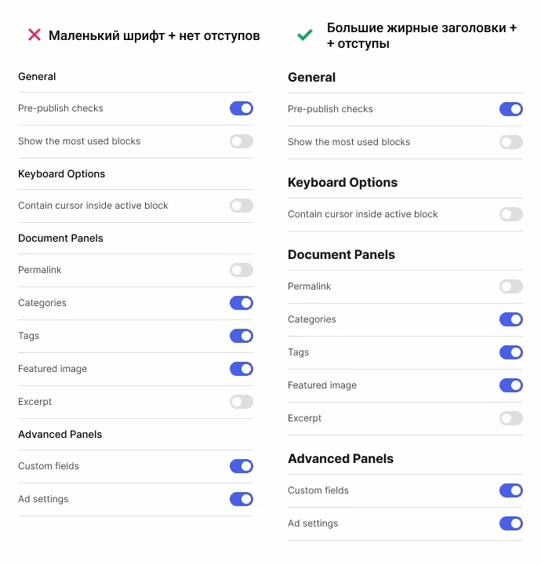Switch off Ad settings in the left panel
The height and width of the screenshot is (565, 541).
point(241,499)
